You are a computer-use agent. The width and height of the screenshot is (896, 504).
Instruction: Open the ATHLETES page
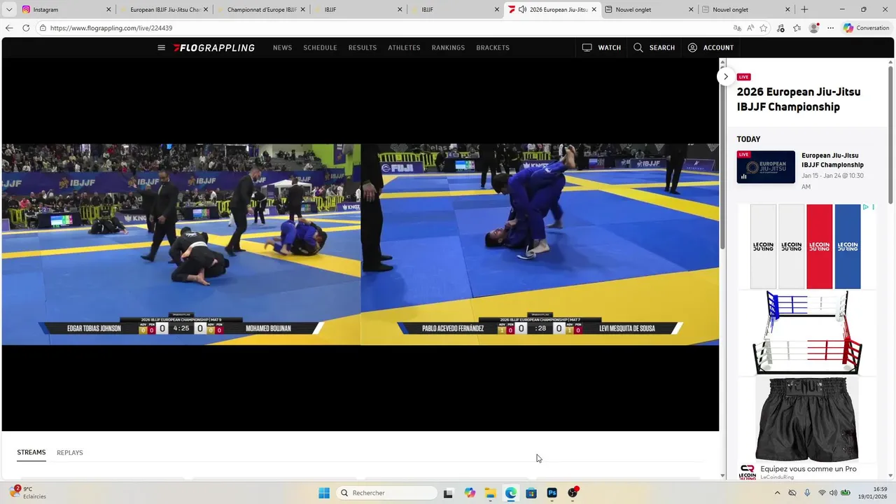tap(404, 48)
